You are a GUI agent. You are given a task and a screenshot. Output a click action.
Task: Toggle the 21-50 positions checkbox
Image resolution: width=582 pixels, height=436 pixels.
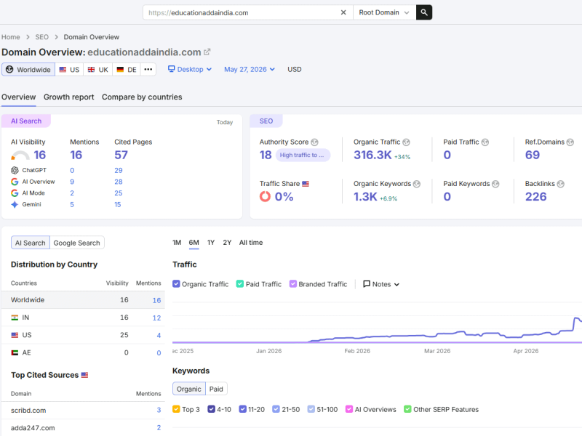pyautogui.click(x=276, y=409)
